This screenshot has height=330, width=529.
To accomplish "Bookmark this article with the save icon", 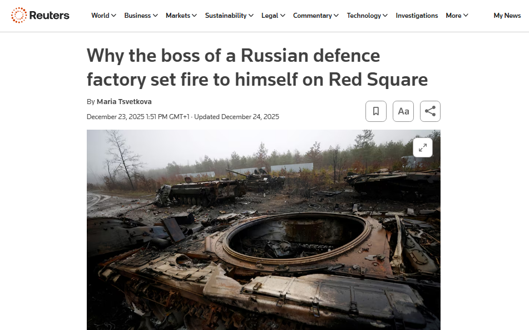I will click(x=376, y=111).
